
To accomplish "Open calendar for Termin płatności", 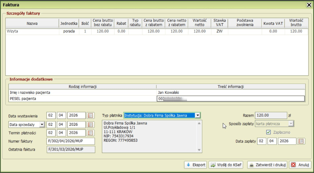I will pyautogui.click(x=90, y=133).
